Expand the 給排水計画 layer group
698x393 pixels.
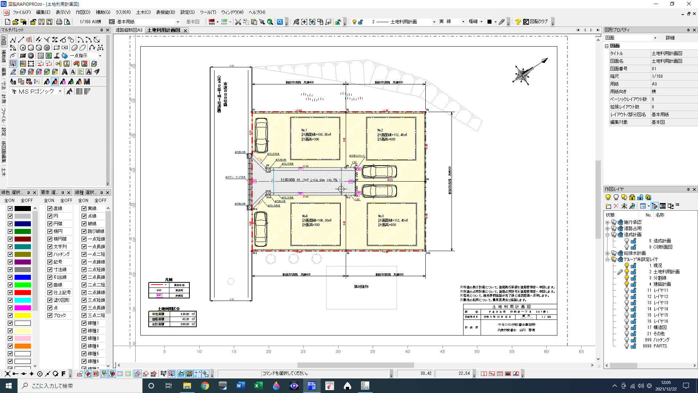(607, 253)
